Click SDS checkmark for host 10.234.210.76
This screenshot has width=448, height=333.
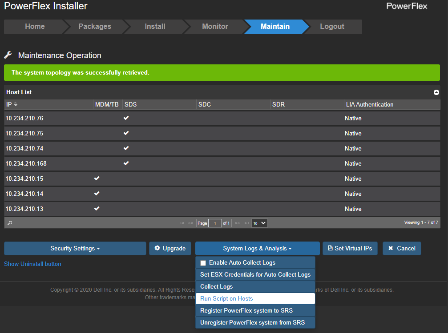(x=126, y=118)
